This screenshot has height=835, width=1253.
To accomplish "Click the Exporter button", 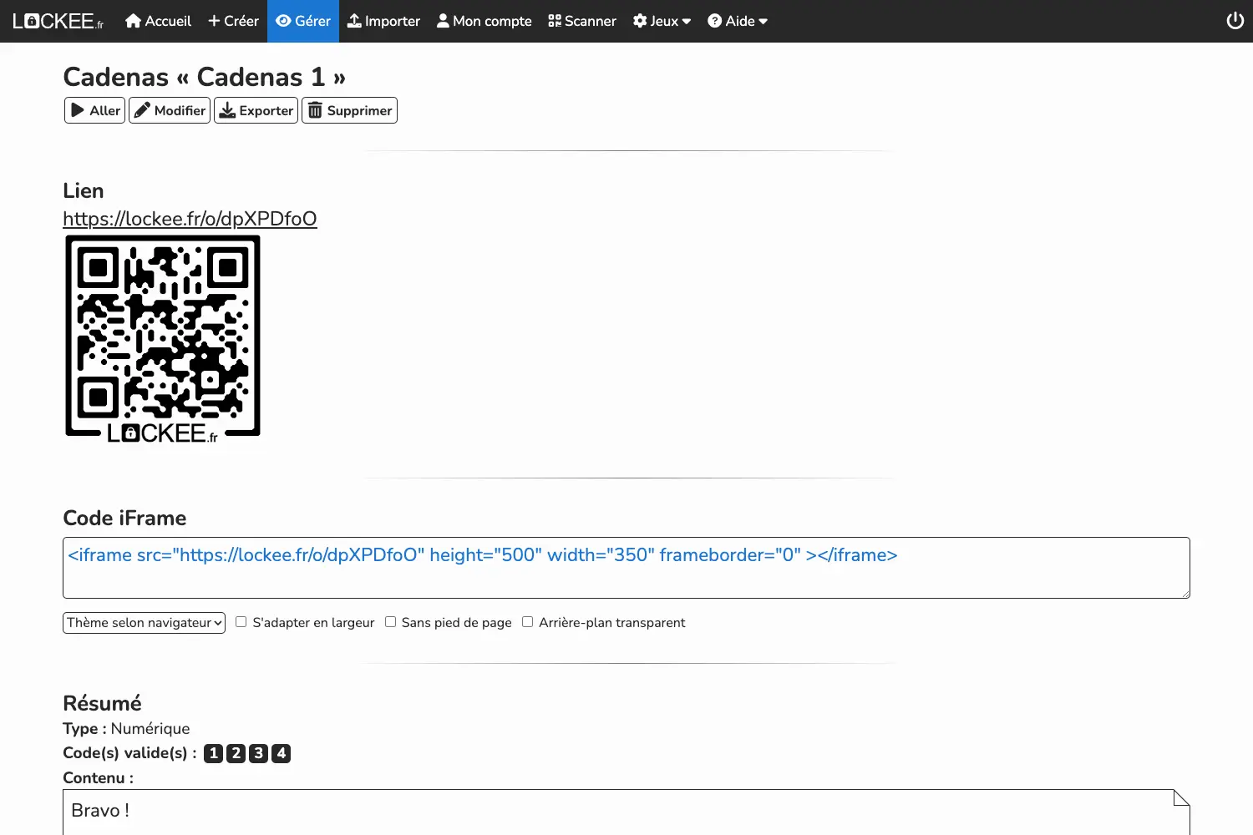I will pos(256,110).
